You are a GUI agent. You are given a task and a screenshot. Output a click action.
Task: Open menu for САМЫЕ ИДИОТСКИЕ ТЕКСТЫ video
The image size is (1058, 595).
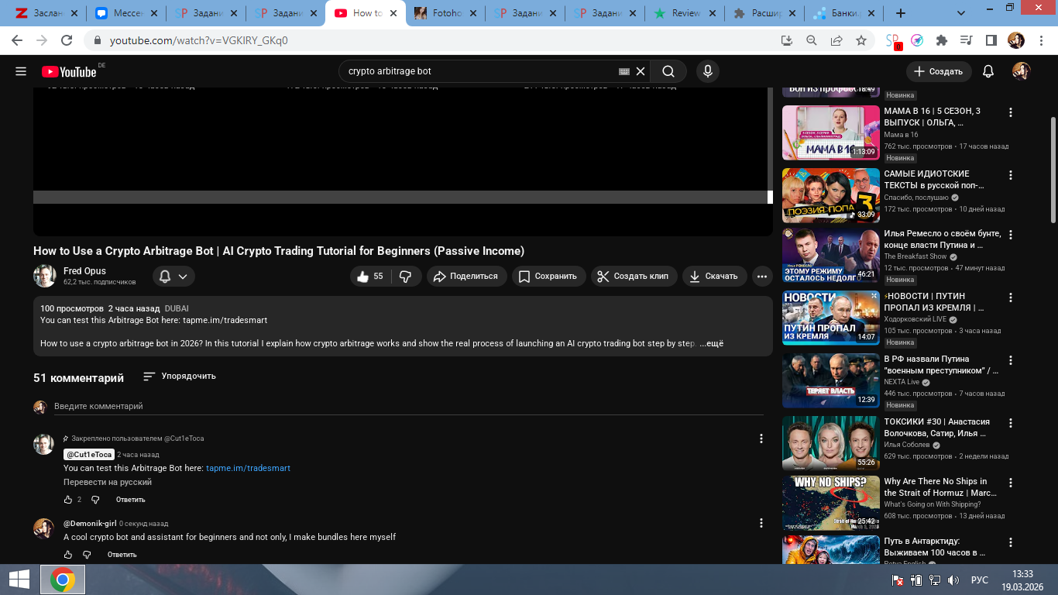coord(1010,175)
